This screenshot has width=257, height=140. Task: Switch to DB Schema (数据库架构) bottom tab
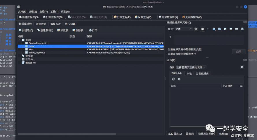(x=207, y=134)
